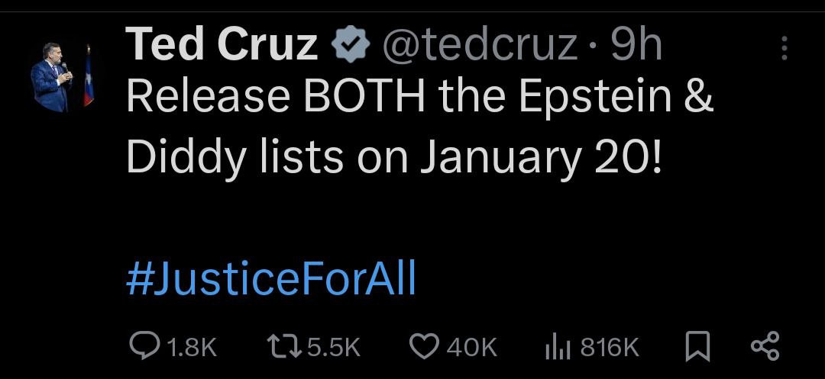Click the 816K views count
The height and width of the screenshot is (379, 825).
click(x=610, y=348)
